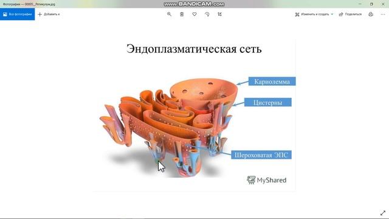The height and width of the screenshot is (219, 389).
Task: Close the Photos window
Action: tap(383, 4)
